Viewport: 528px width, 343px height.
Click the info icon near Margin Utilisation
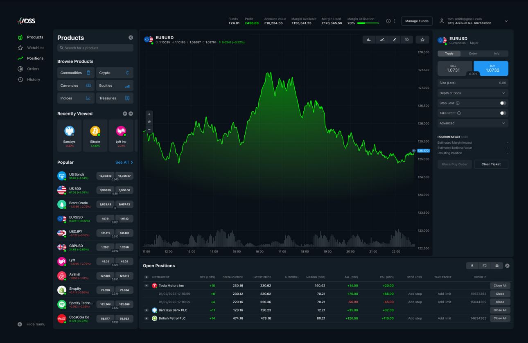coord(388,21)
